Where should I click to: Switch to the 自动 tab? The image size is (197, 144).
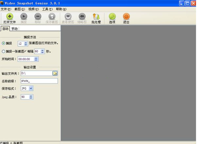(6, 29)
